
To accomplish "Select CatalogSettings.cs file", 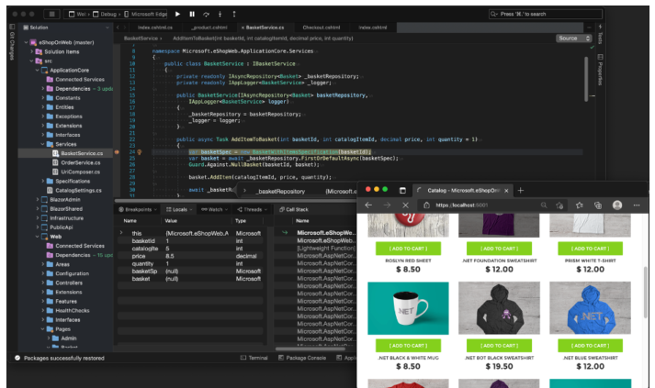I will (x=78, y=190).
